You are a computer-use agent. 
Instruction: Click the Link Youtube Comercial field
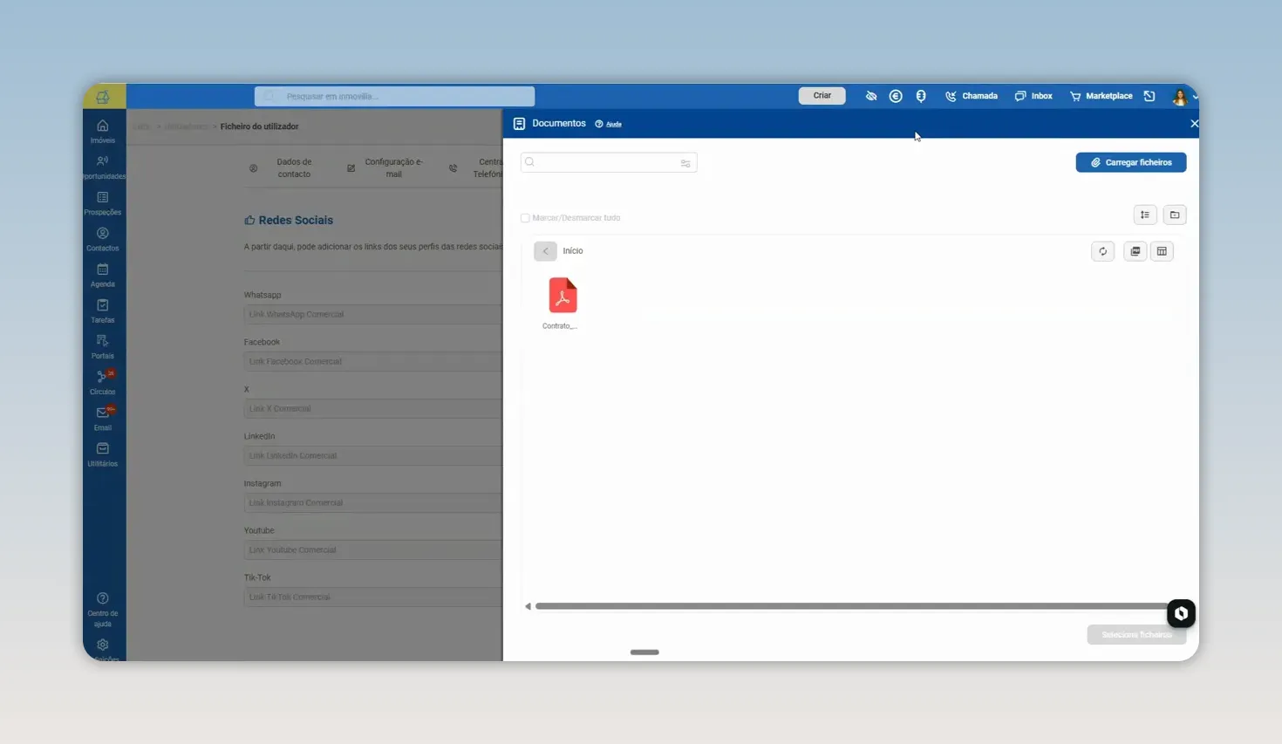373,550
